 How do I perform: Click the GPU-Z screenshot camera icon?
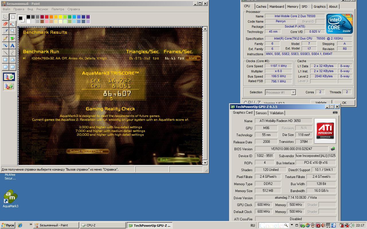pos(335,112)
